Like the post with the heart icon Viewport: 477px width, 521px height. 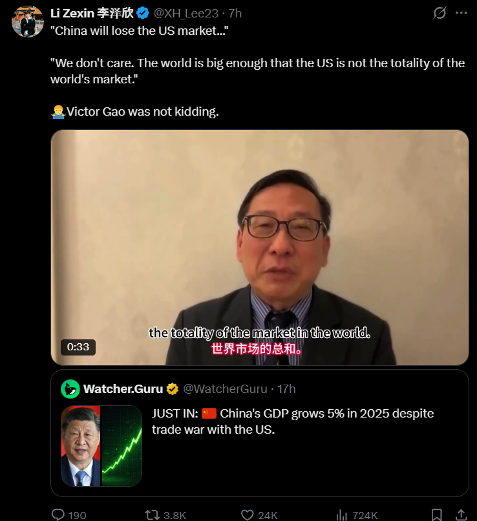(247, 515)
